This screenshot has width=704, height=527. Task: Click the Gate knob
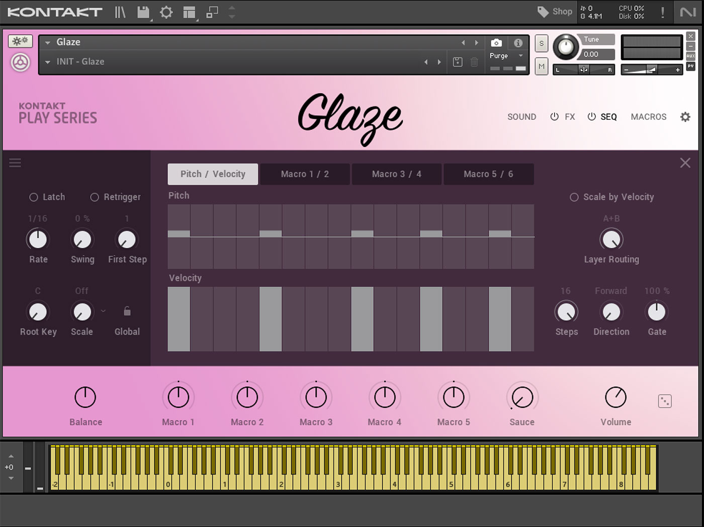click(657, 312)
